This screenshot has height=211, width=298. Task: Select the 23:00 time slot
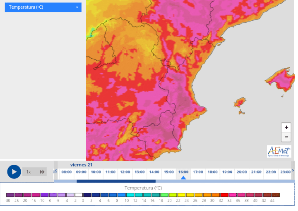285,172
